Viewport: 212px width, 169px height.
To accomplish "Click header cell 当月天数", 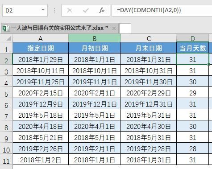I will 192,48.
